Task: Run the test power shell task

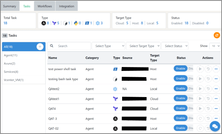Action: 200,69
